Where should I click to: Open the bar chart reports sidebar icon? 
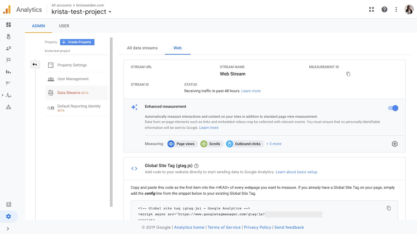coord(9,72)
